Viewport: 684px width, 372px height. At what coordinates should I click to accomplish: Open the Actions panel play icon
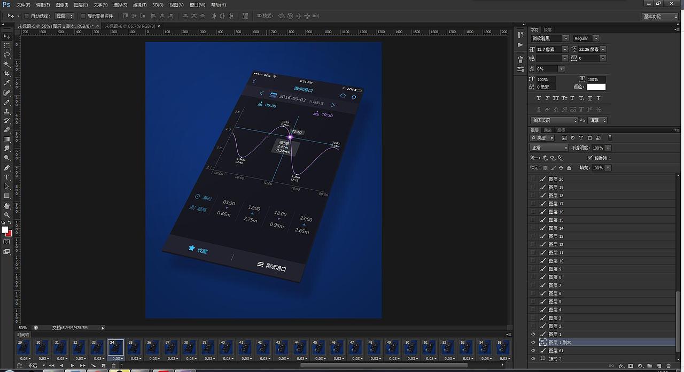(x=520, y=45)
